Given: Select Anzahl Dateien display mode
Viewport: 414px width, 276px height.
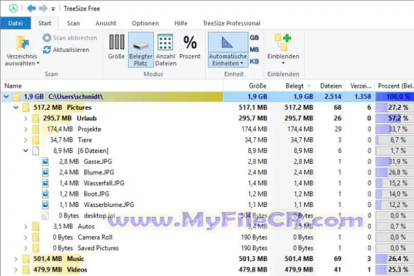Looking at the screenshot, I should (166, 49).
